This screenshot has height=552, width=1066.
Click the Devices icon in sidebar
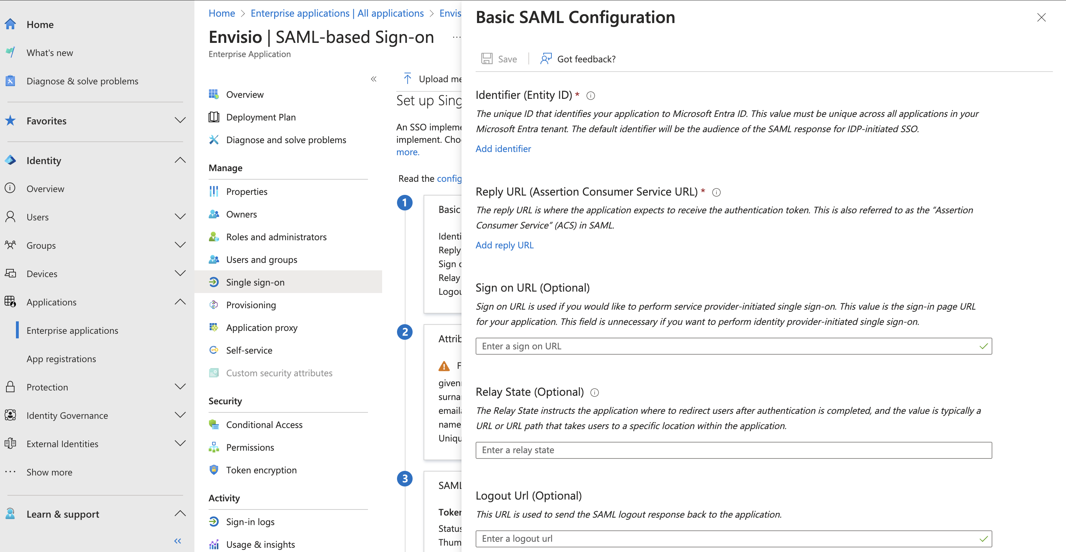click(x=10, y=273)
